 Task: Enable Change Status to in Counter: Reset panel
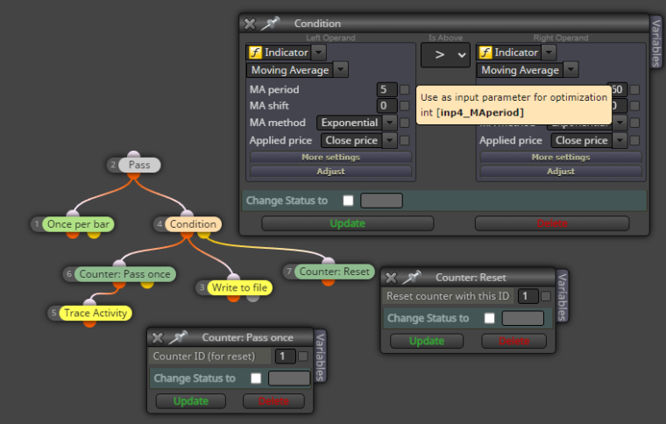pos(489,318)
